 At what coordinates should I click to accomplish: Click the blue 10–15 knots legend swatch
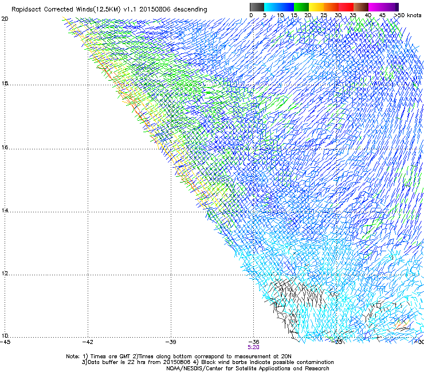(x=286, y=7)
